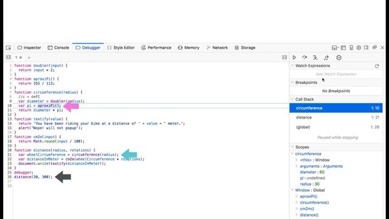Screen dimensions: 389x219
Task: Dock developer tools to the side
Action: click(366, 47)
